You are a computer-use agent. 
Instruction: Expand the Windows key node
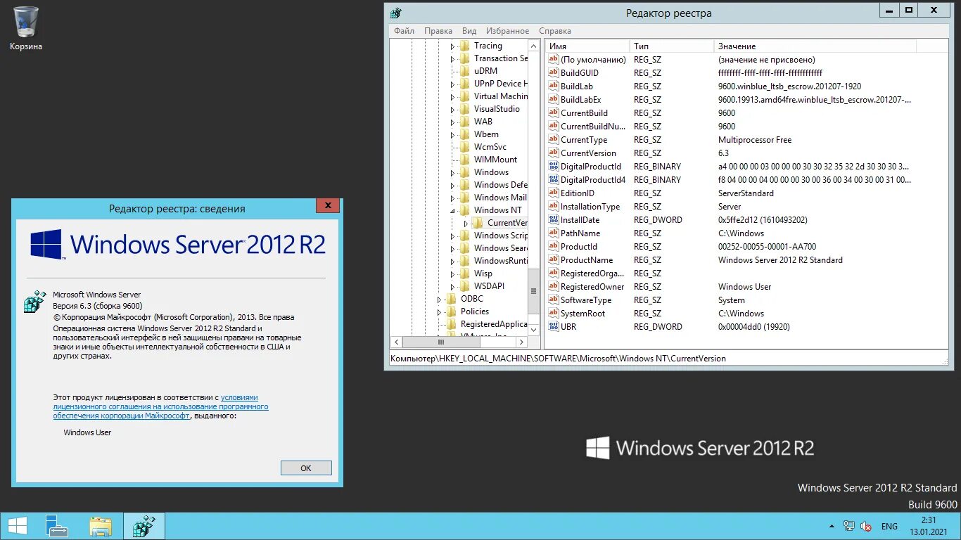coord(453,172)
